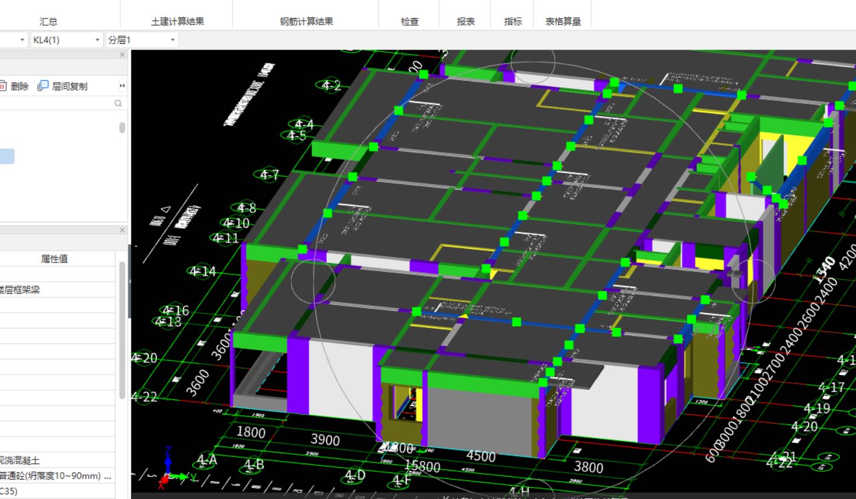Click the 报表 ribbon group label
Screen dimensions: 856x499
pyautogui.click(x=465, y=21)
